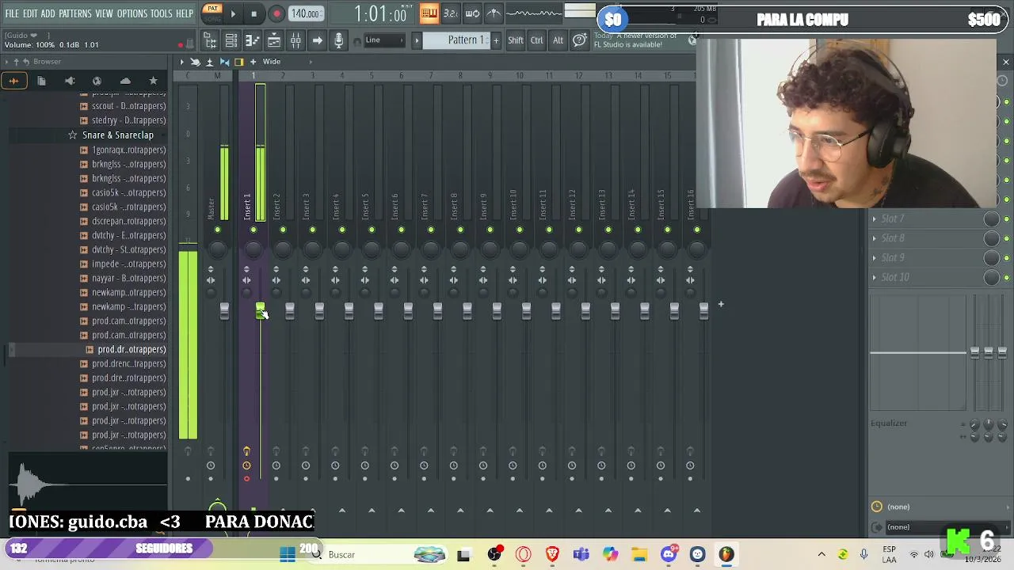Select the browser speaker sounds tab icon
Viewport: 1014px width, 570px height.
[x=70, y=81]
